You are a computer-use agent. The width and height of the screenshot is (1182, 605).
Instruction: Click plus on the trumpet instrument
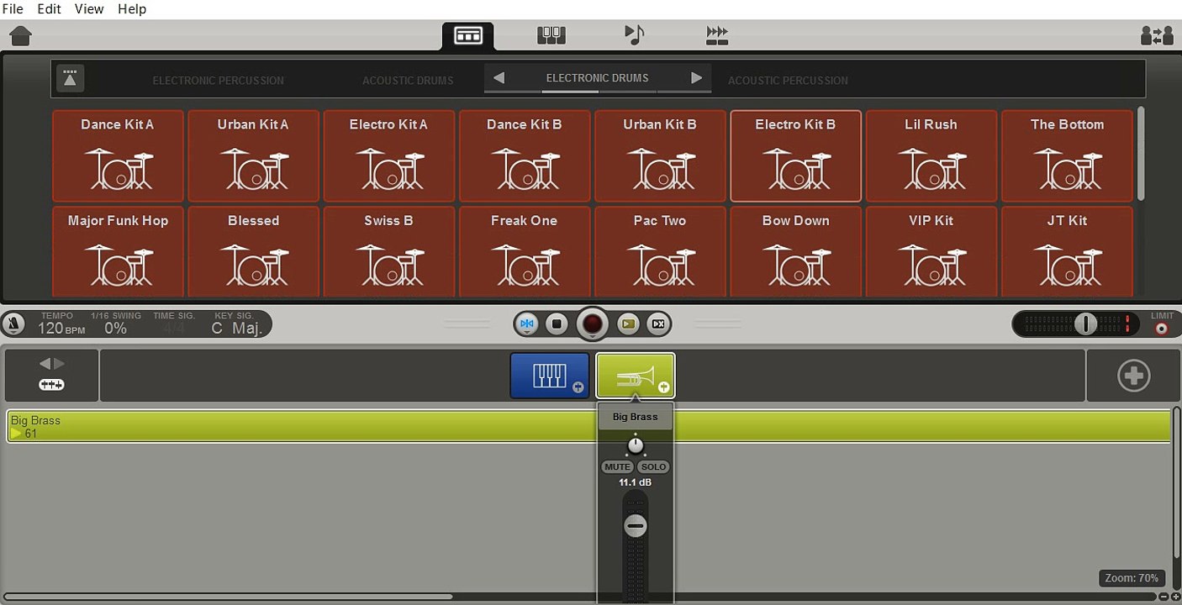(663, 387)
